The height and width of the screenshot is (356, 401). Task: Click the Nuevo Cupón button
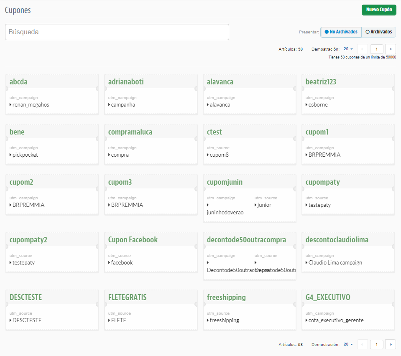point(378,10)
